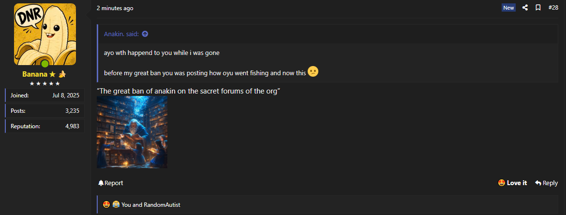This screenshot has height=215, width=566.
Task: Click the crying-laughing reaction emoji
Action: [116, 204]
